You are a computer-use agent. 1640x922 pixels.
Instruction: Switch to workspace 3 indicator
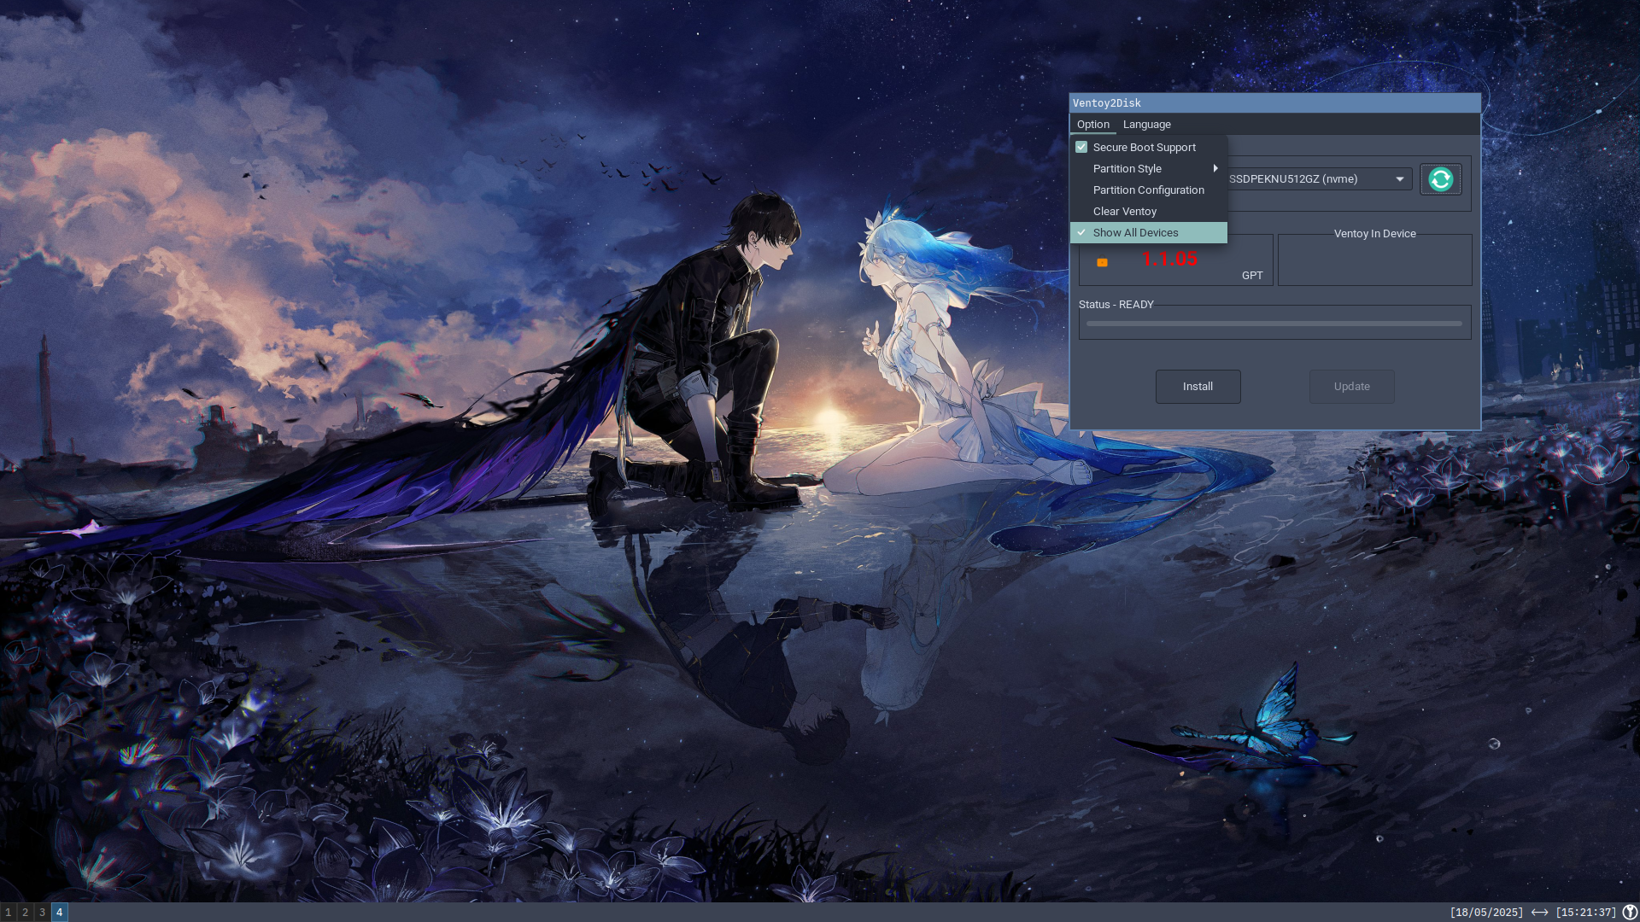(x=43, y=912)
